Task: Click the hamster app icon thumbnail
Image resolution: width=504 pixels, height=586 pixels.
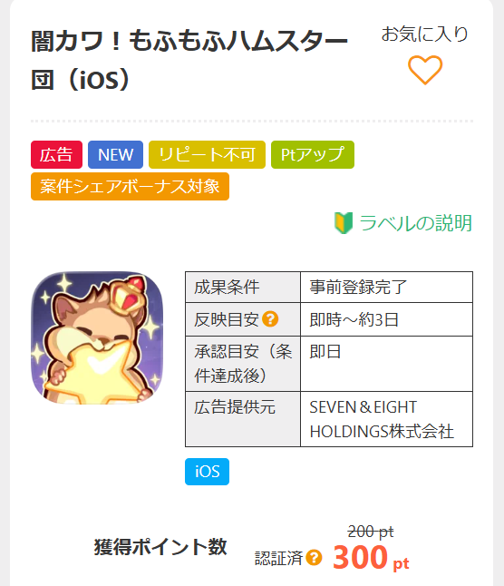Action: point(97,337)
